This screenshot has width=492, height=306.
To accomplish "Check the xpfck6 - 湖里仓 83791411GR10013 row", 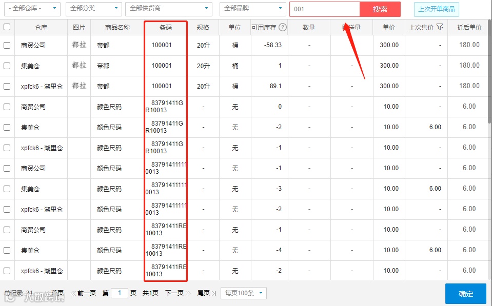I will (7, 148).
